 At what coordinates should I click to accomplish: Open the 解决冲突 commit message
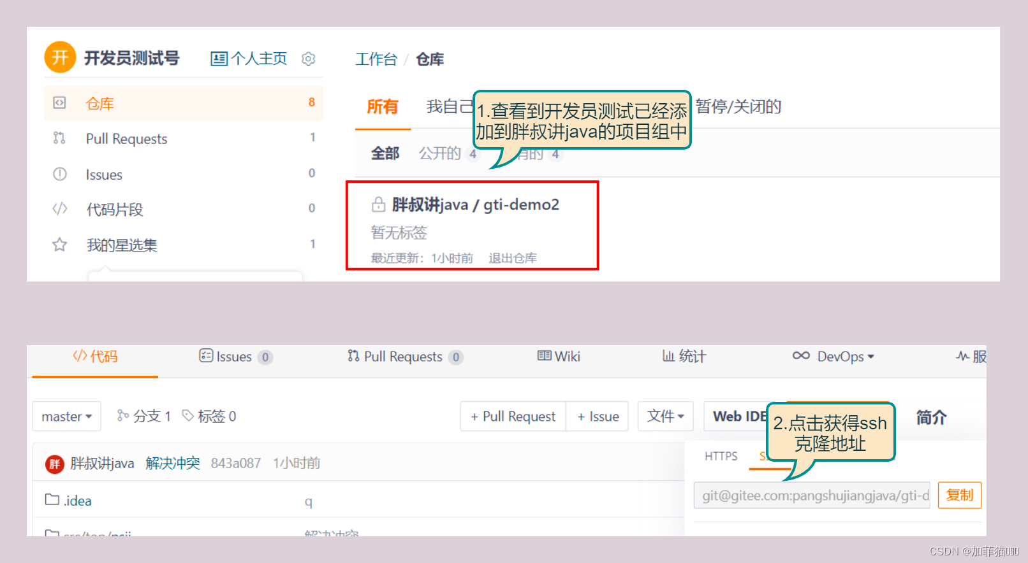173,463
